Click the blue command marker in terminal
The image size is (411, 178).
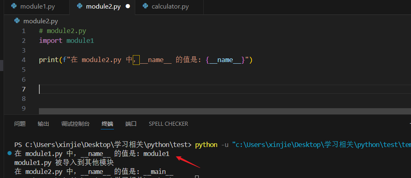pos(9,154)
